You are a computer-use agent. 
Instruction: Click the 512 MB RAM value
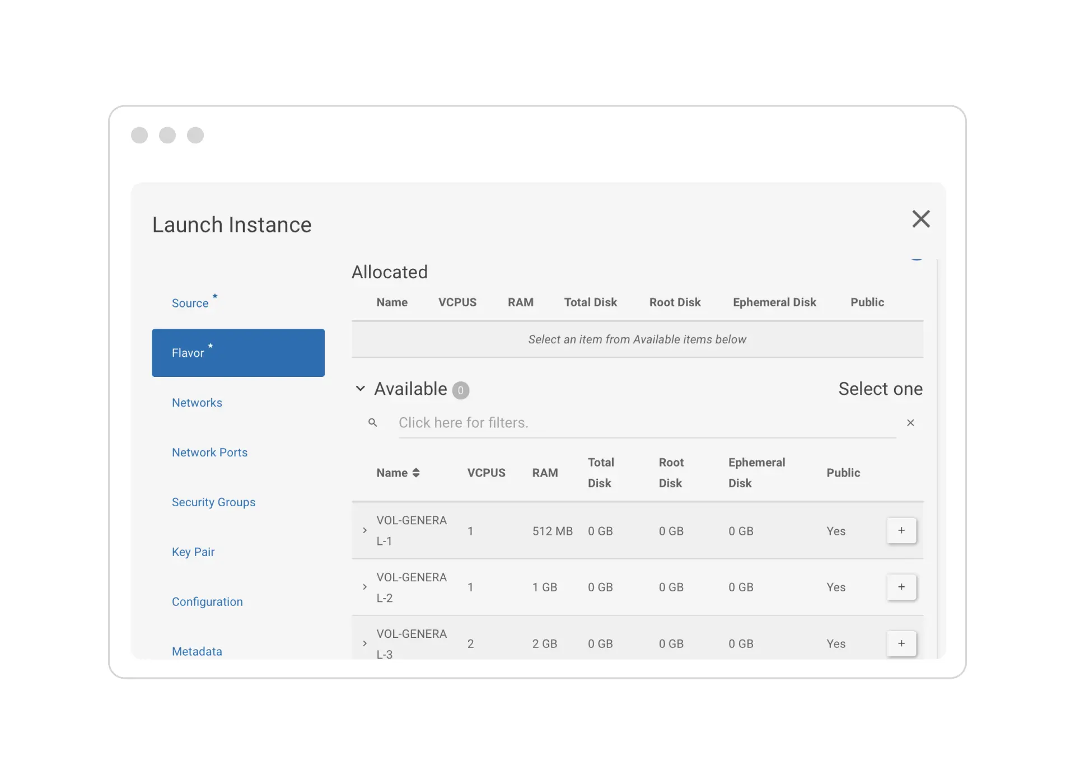[x=553, y=531]
